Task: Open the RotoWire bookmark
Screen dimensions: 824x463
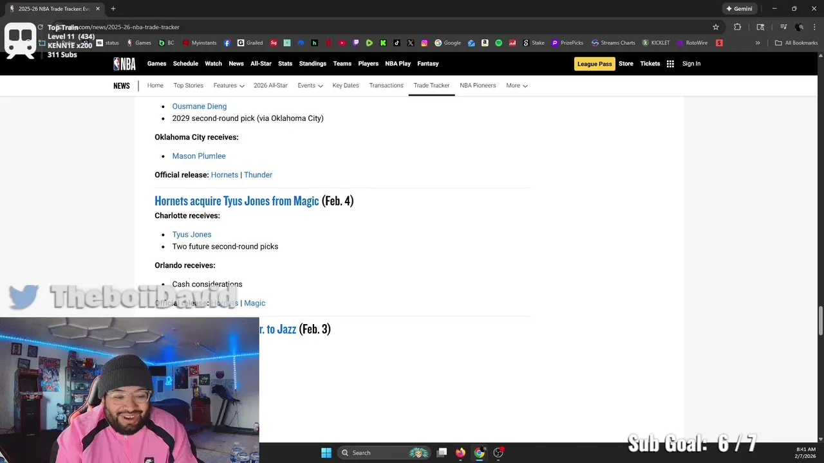Action: (x=692, y=43)
